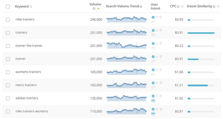Click the CPC column help icon
This screenshot has width=223, height=119.
[178, 6]
